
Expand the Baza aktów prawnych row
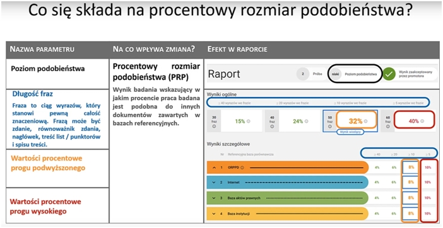pyautogui.click(x=214, y=198)
